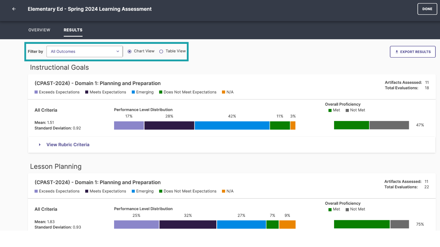This screenshot has width=440, height=247.
Task: Click the Exceeds Expectations legend swatch in Instructional Goals
Action: pos(36,92)
